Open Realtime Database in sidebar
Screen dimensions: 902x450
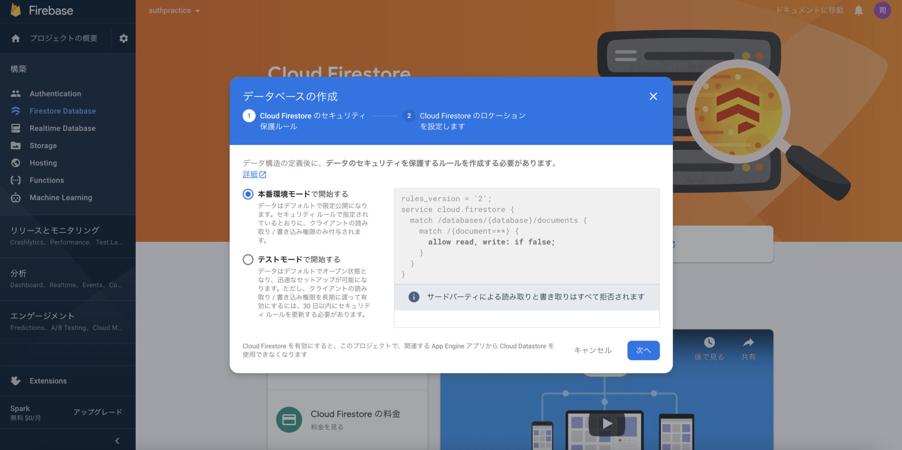point(62,128)
